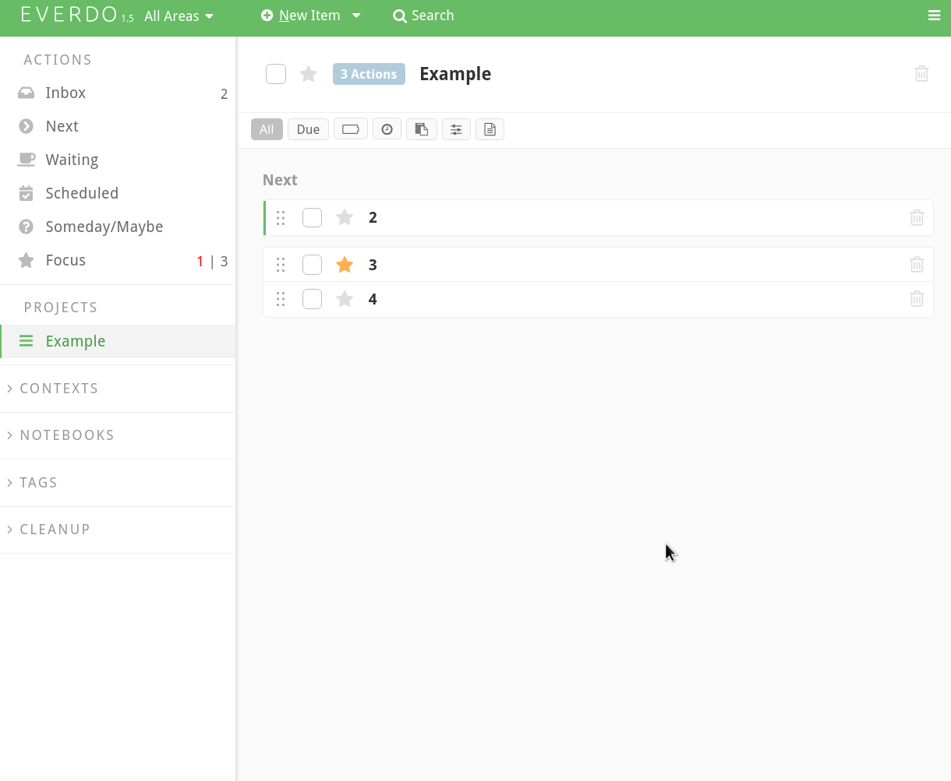Show project notes document icon
Image resolution: width=951 pixels, height=781 pixels.
(490, 129)
